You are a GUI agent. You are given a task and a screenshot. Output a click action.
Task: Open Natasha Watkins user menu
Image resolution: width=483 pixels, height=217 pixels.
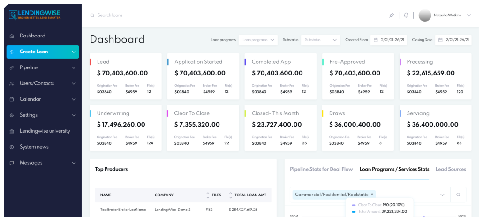(x=445, y=15)
